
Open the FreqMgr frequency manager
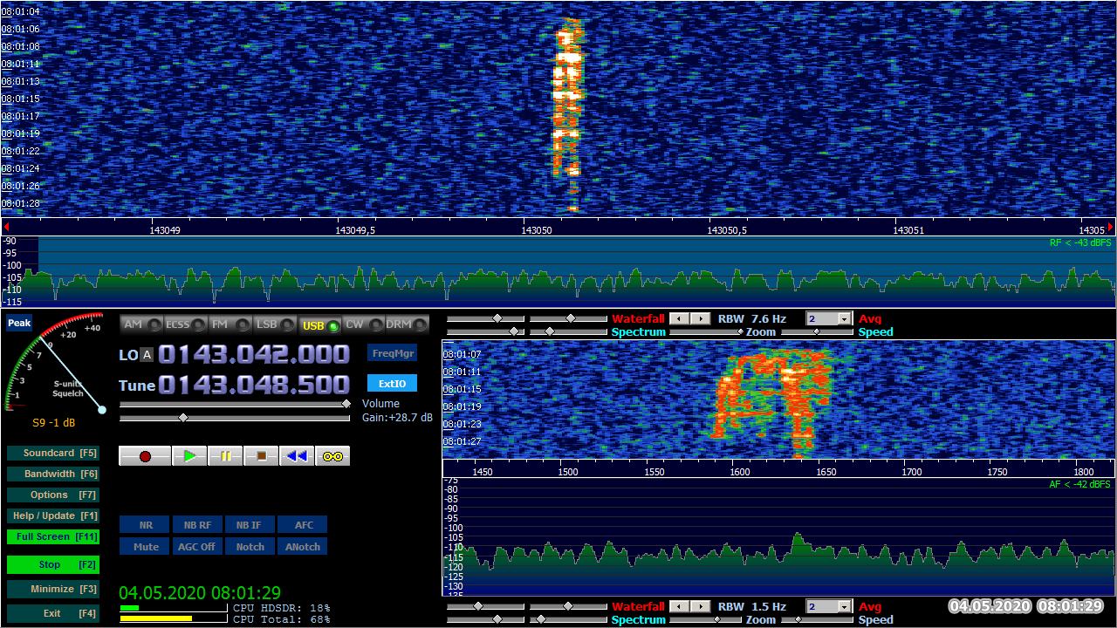392,353
